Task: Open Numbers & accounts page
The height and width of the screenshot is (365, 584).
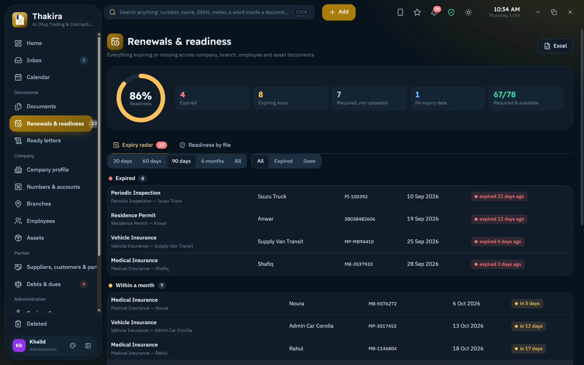Action: [51, 187]
